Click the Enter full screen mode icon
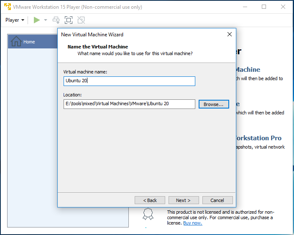Viewport: 294px width, 235px height. pos(69,20)
